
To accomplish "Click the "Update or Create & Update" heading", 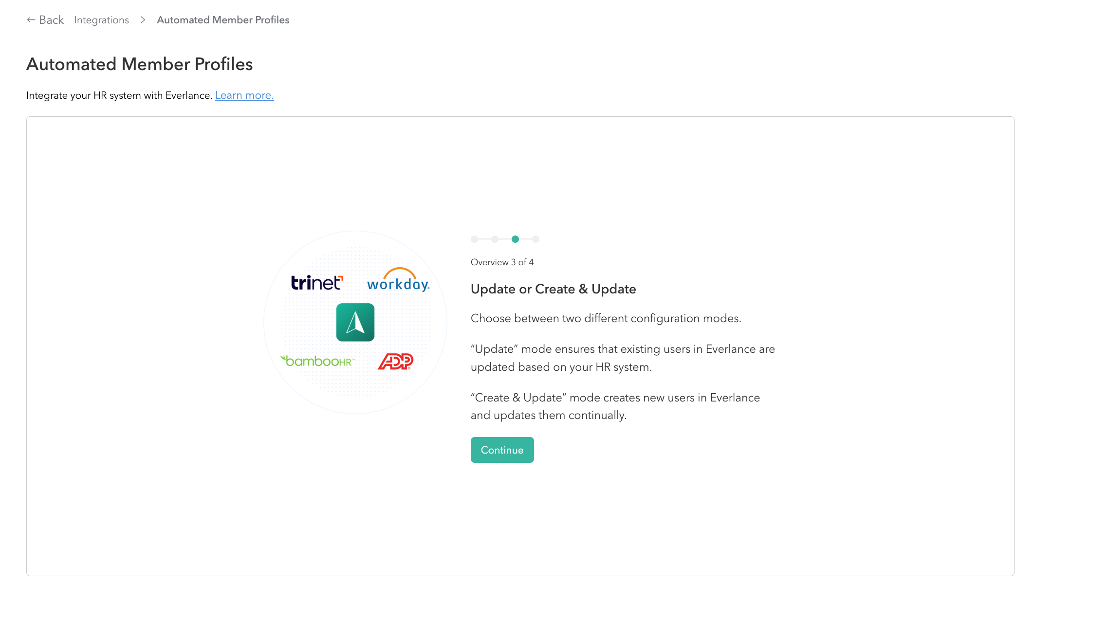I will (x=553, y=289).
